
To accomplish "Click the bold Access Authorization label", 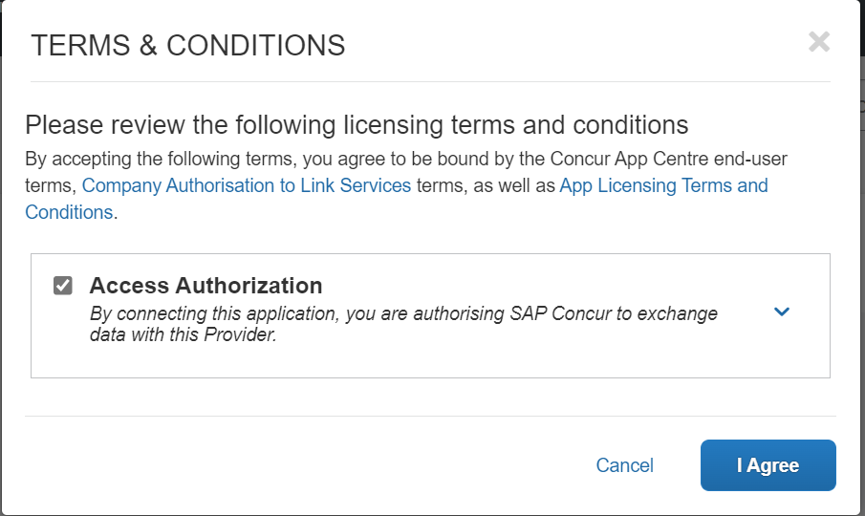I will tap(205, 286).
